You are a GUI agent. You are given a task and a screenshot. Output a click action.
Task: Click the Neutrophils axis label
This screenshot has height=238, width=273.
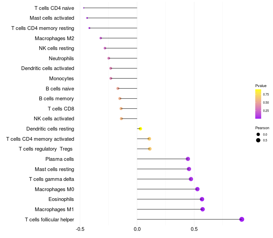click(x=61, y=58)
